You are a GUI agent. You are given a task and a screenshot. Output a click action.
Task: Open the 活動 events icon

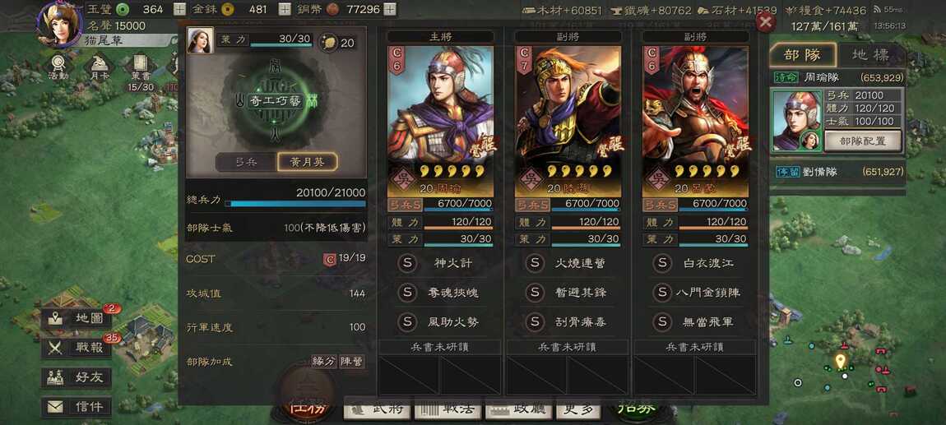(x=58, y=67)
